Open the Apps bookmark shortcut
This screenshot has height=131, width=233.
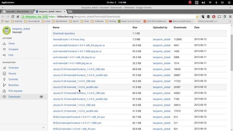click(x=5, y=21)
